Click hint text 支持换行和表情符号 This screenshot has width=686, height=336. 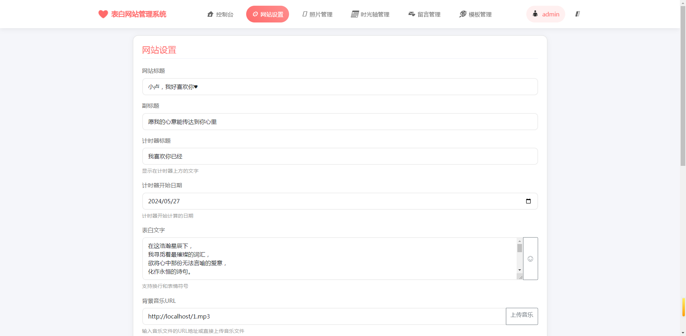point(165,286)
